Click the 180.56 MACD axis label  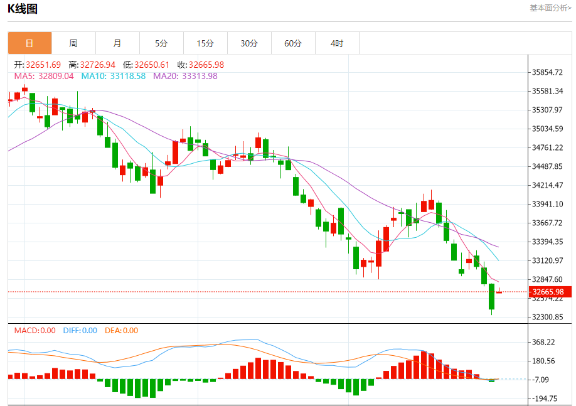tap(543, 361)
